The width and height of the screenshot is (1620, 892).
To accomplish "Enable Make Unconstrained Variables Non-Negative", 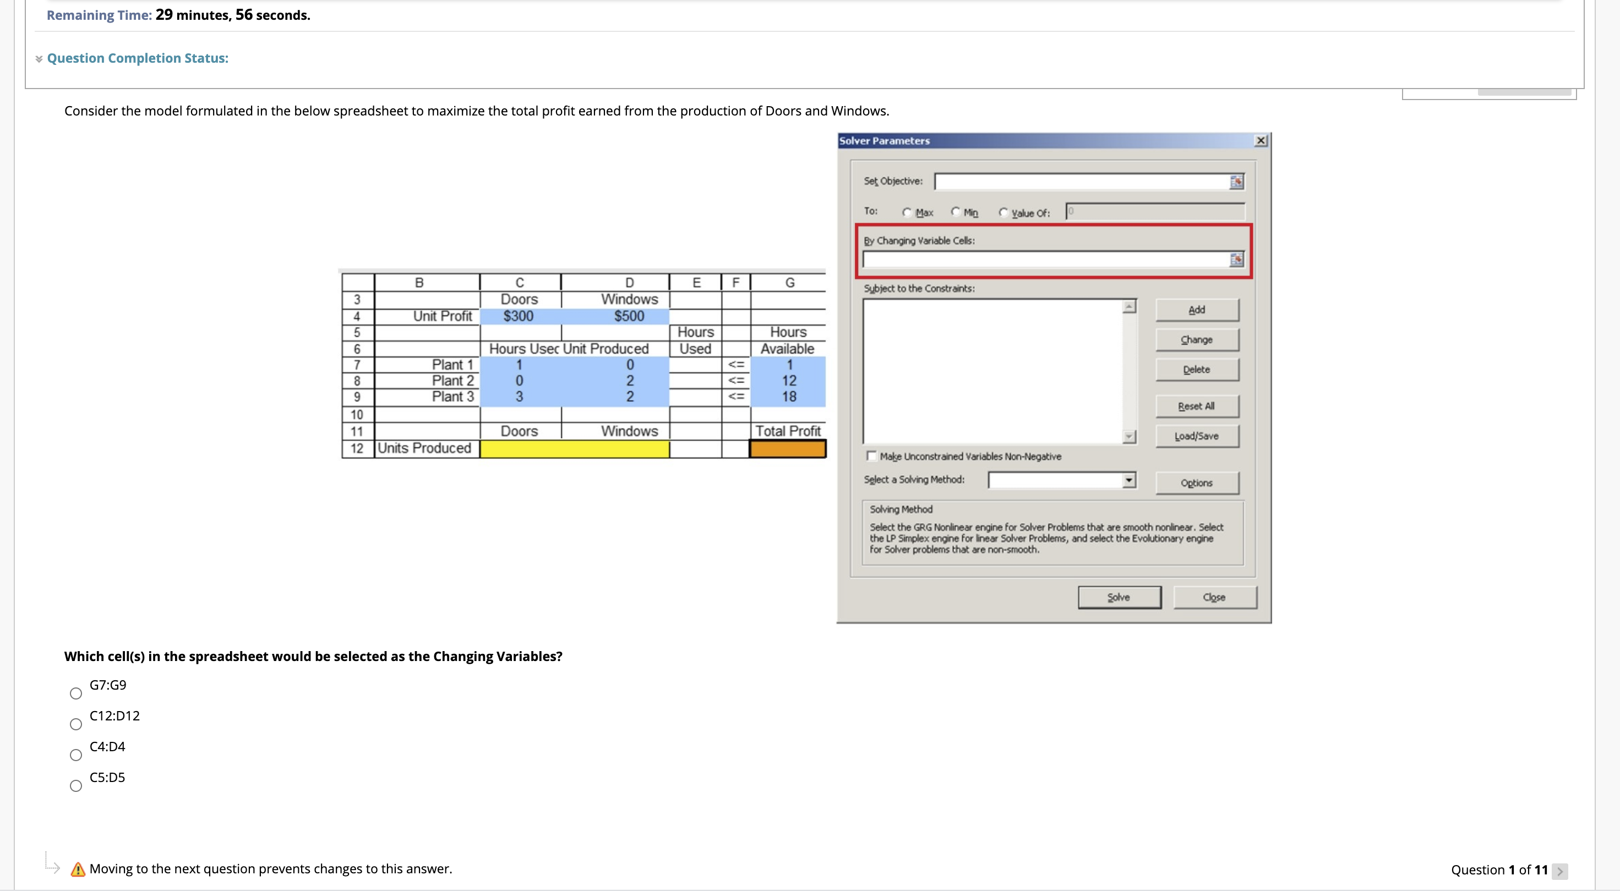I will tap(871, 456).
